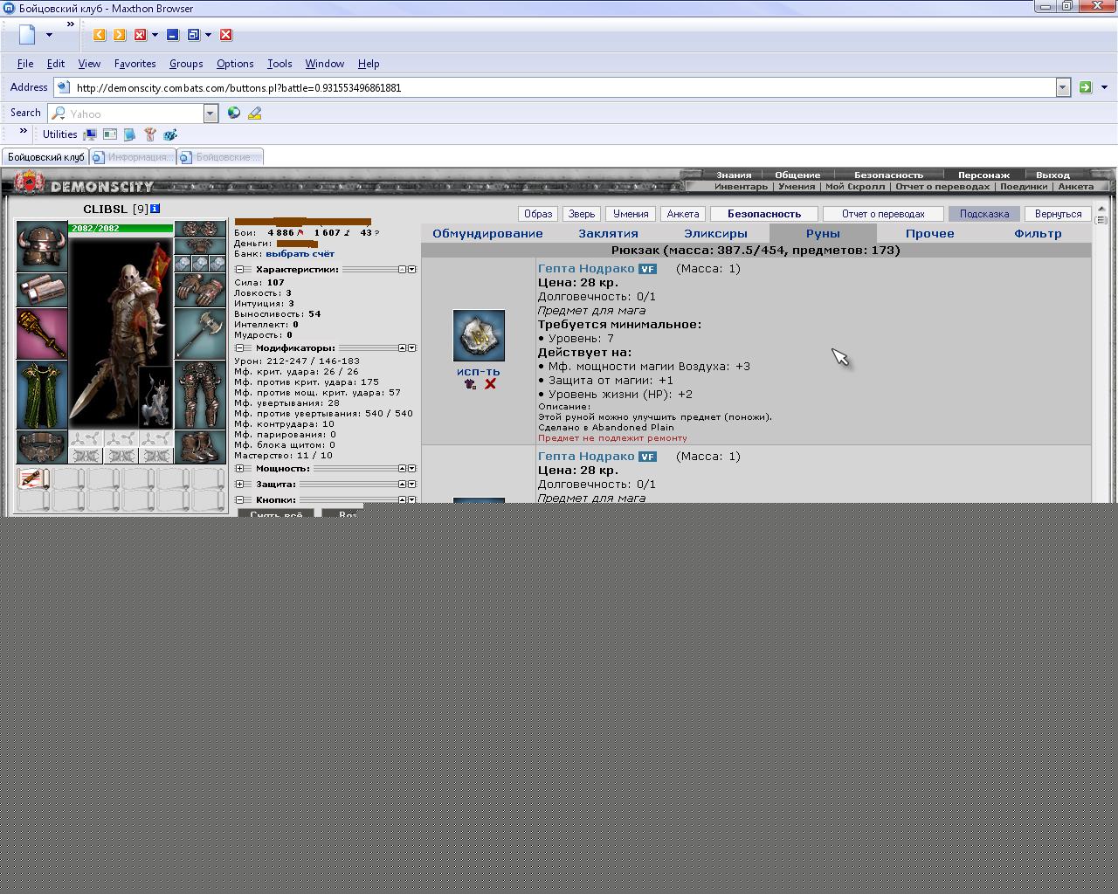Click the globe web search icon
1118x894 pixels.
(x=234, y=113)
